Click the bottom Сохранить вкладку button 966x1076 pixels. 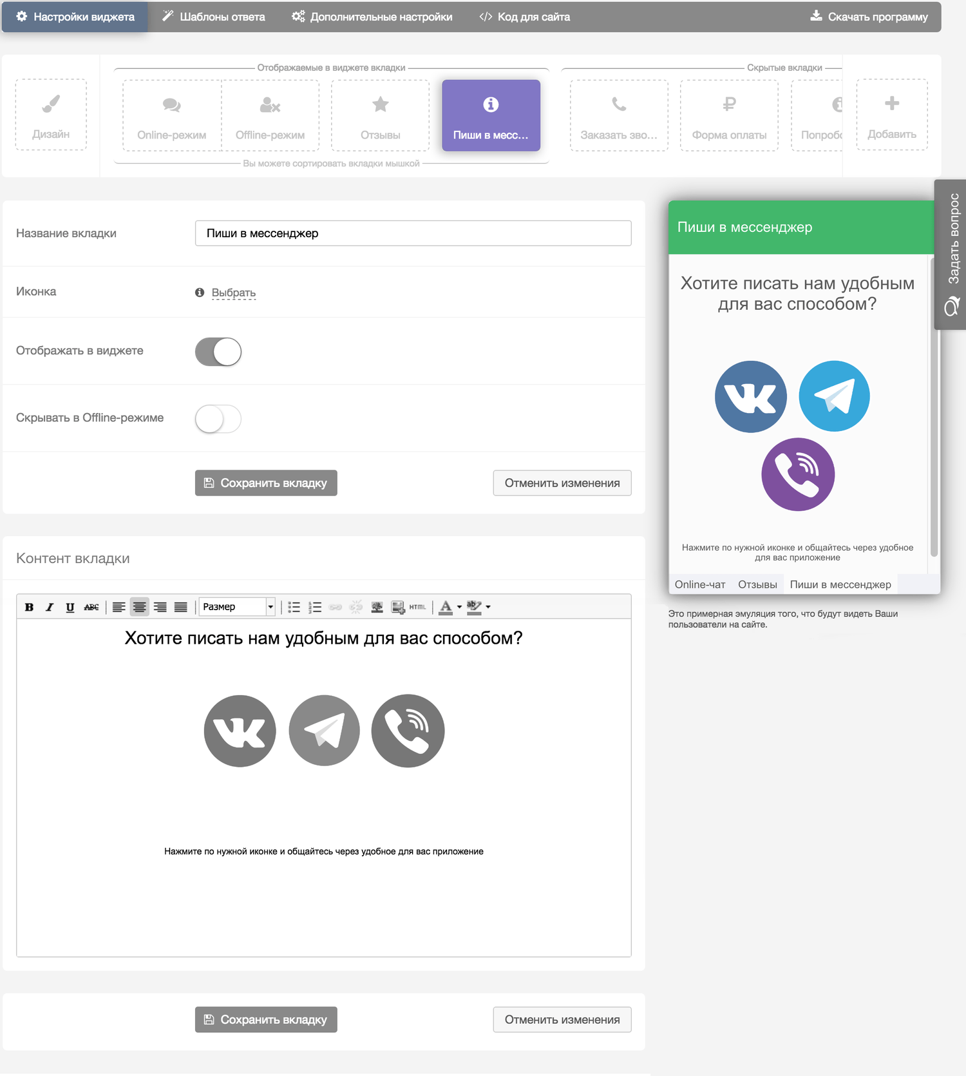coord(266,1020)
